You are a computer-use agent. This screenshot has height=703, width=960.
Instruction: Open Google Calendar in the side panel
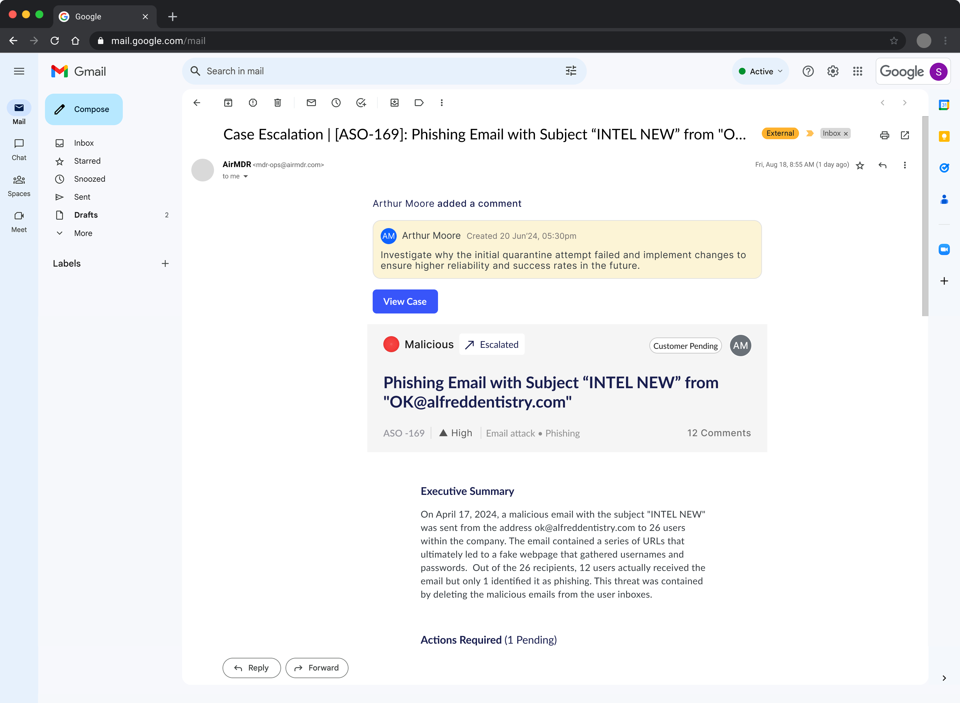(x=944, y=105)
